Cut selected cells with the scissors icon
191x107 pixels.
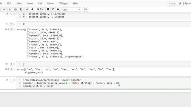(x=10, y=9)
